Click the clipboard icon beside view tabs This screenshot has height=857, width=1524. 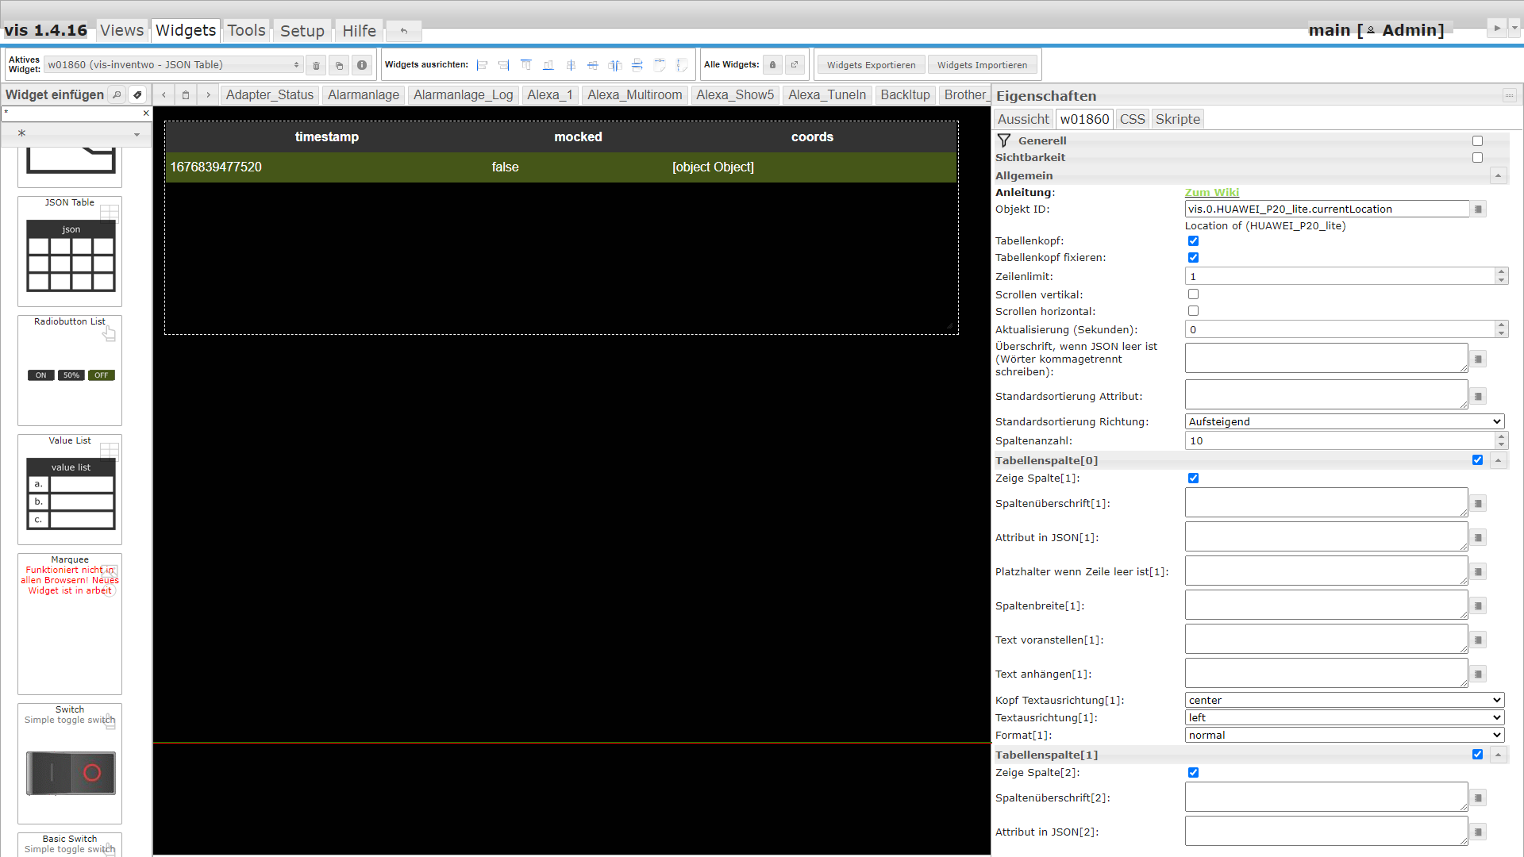coord(186,94)
